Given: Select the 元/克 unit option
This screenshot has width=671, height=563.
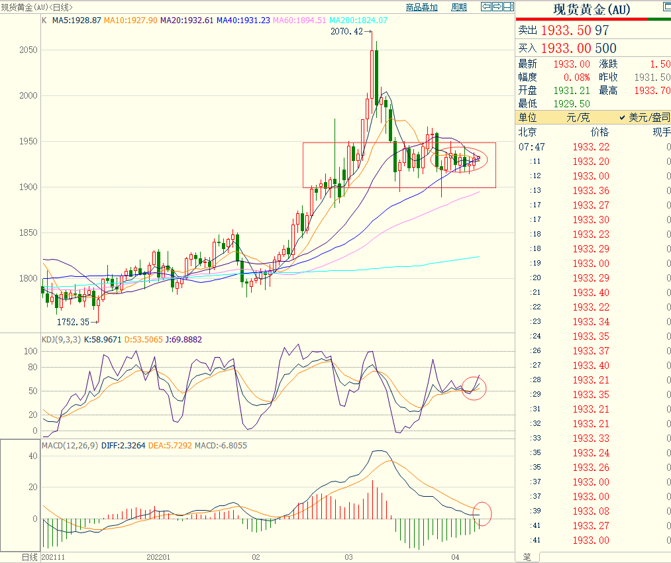Looking at the screenshot, I should (578, 118).
